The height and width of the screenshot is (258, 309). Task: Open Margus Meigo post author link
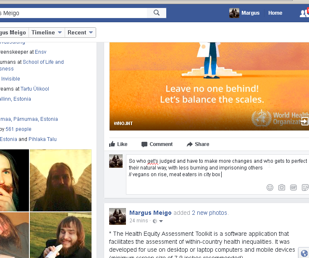[x=150, y=213]
